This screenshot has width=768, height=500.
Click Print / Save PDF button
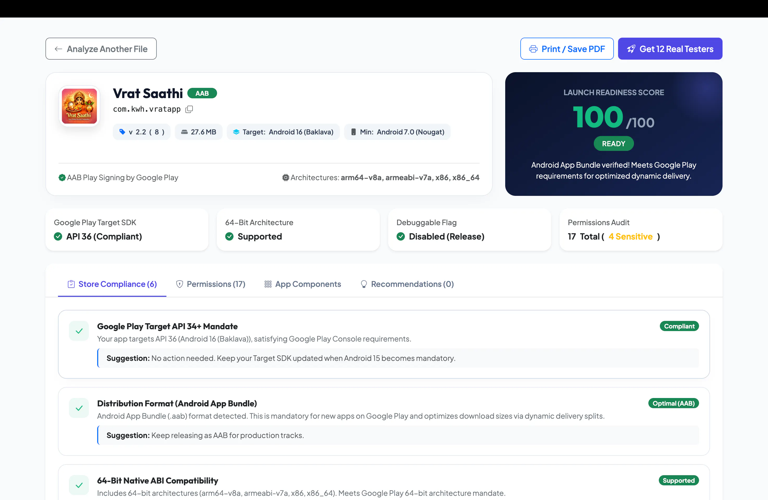click(567, 49)
